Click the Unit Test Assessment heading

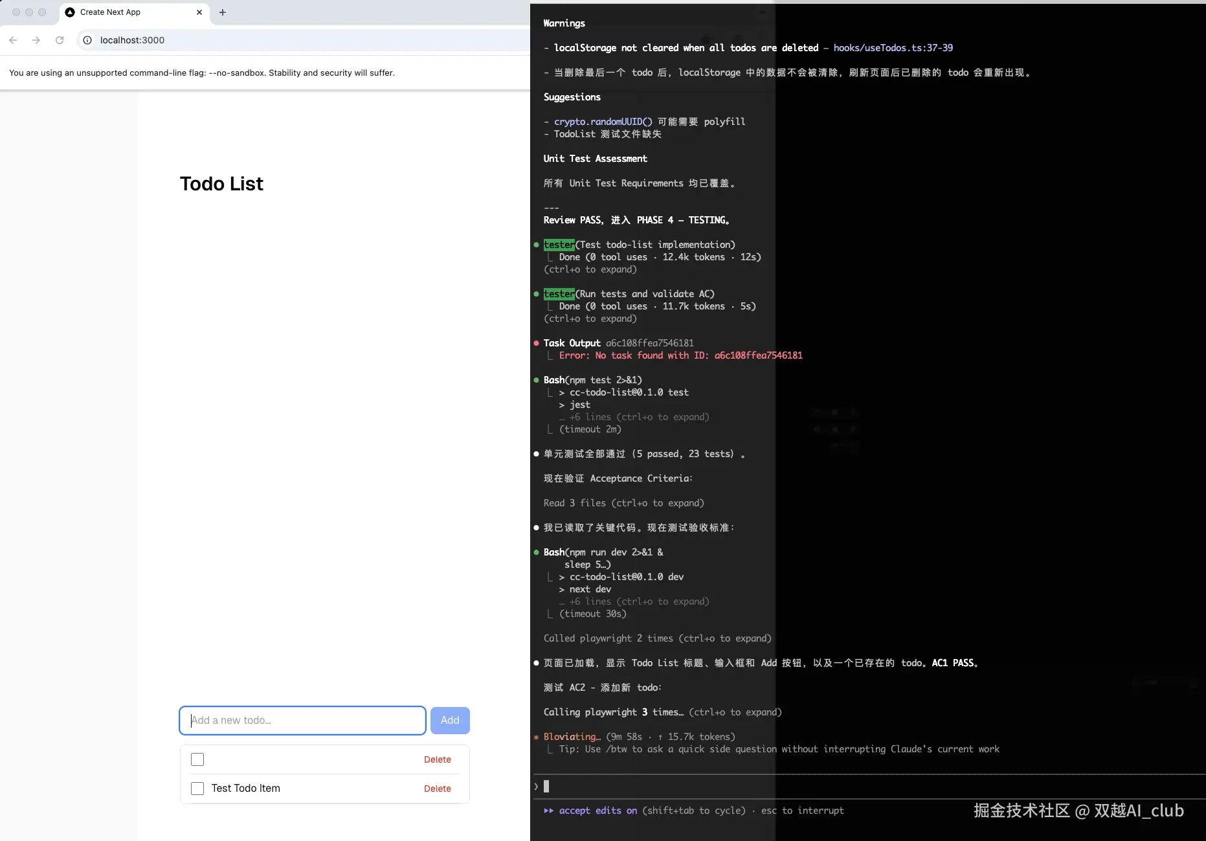pyautogui.click(x=596, y=159)
